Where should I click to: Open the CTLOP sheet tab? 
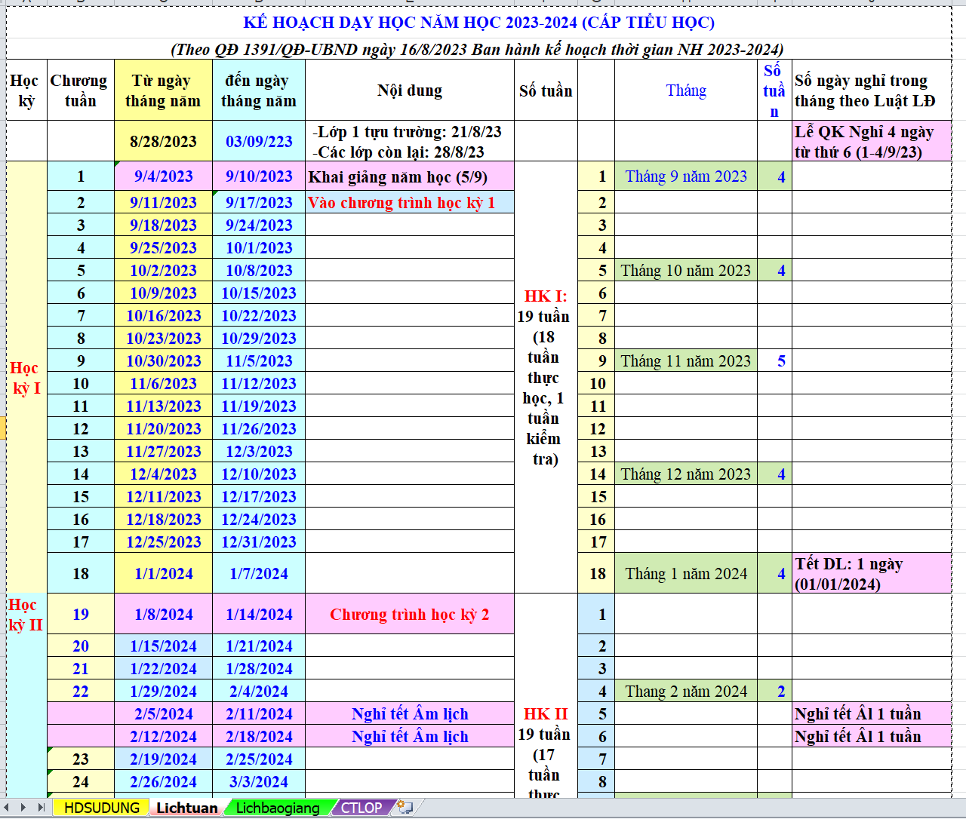click(x=361, y=808)
